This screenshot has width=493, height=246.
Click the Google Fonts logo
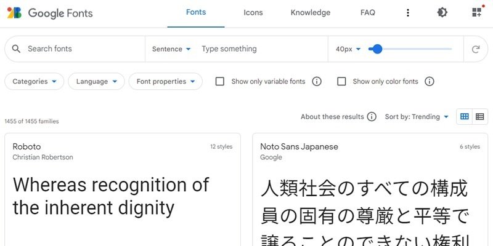click(x=50, y=13)
